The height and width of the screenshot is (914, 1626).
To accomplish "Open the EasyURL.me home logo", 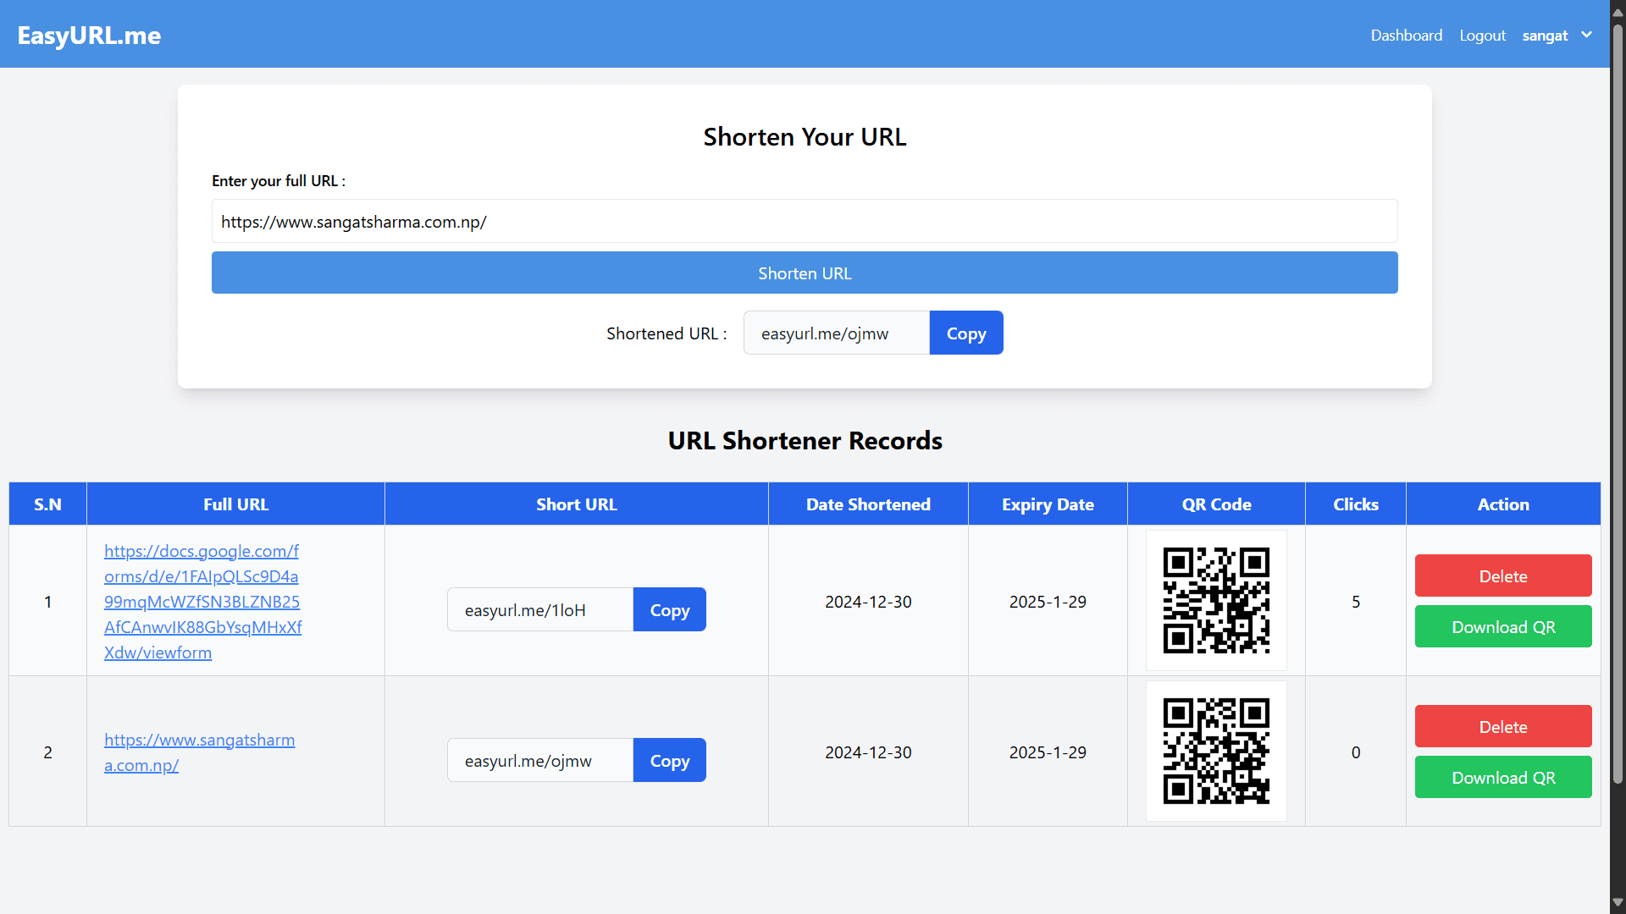I will 89,35.
